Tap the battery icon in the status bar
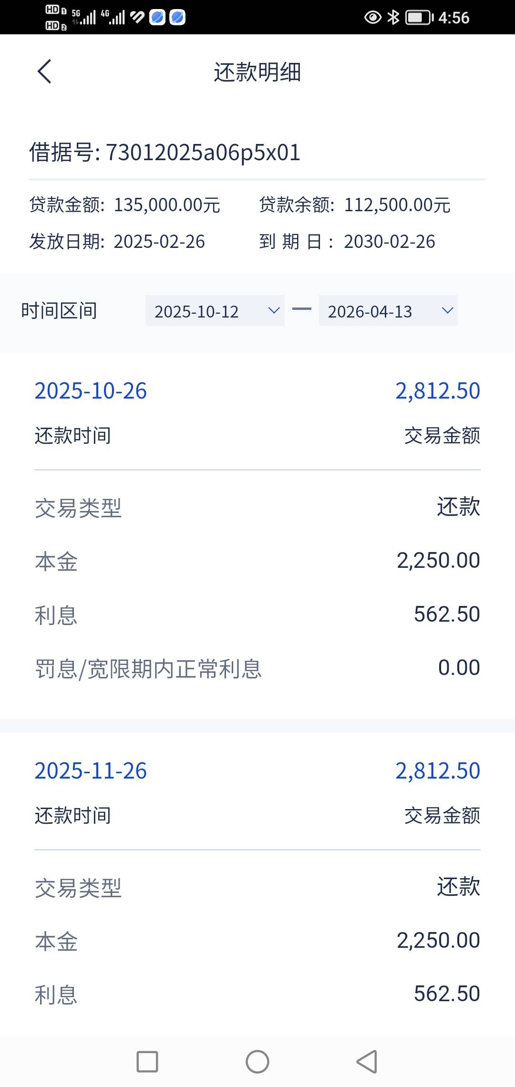The height and width of the screenshot is (1087, 515). (x=419, y=18)
